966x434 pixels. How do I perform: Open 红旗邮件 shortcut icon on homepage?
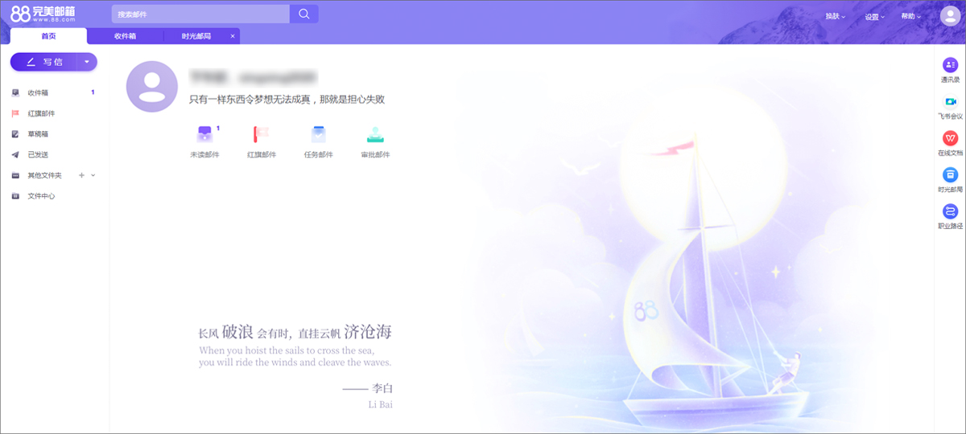coord(262,135)
